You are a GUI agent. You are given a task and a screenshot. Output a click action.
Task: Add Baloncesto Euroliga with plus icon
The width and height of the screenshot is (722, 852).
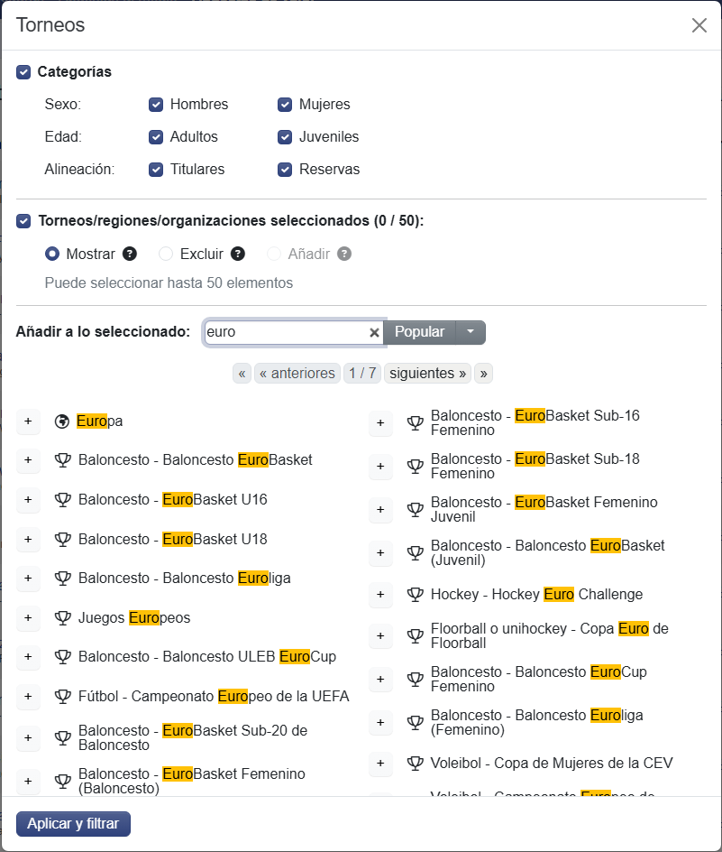pyautogui.click(x=28, y=579)
